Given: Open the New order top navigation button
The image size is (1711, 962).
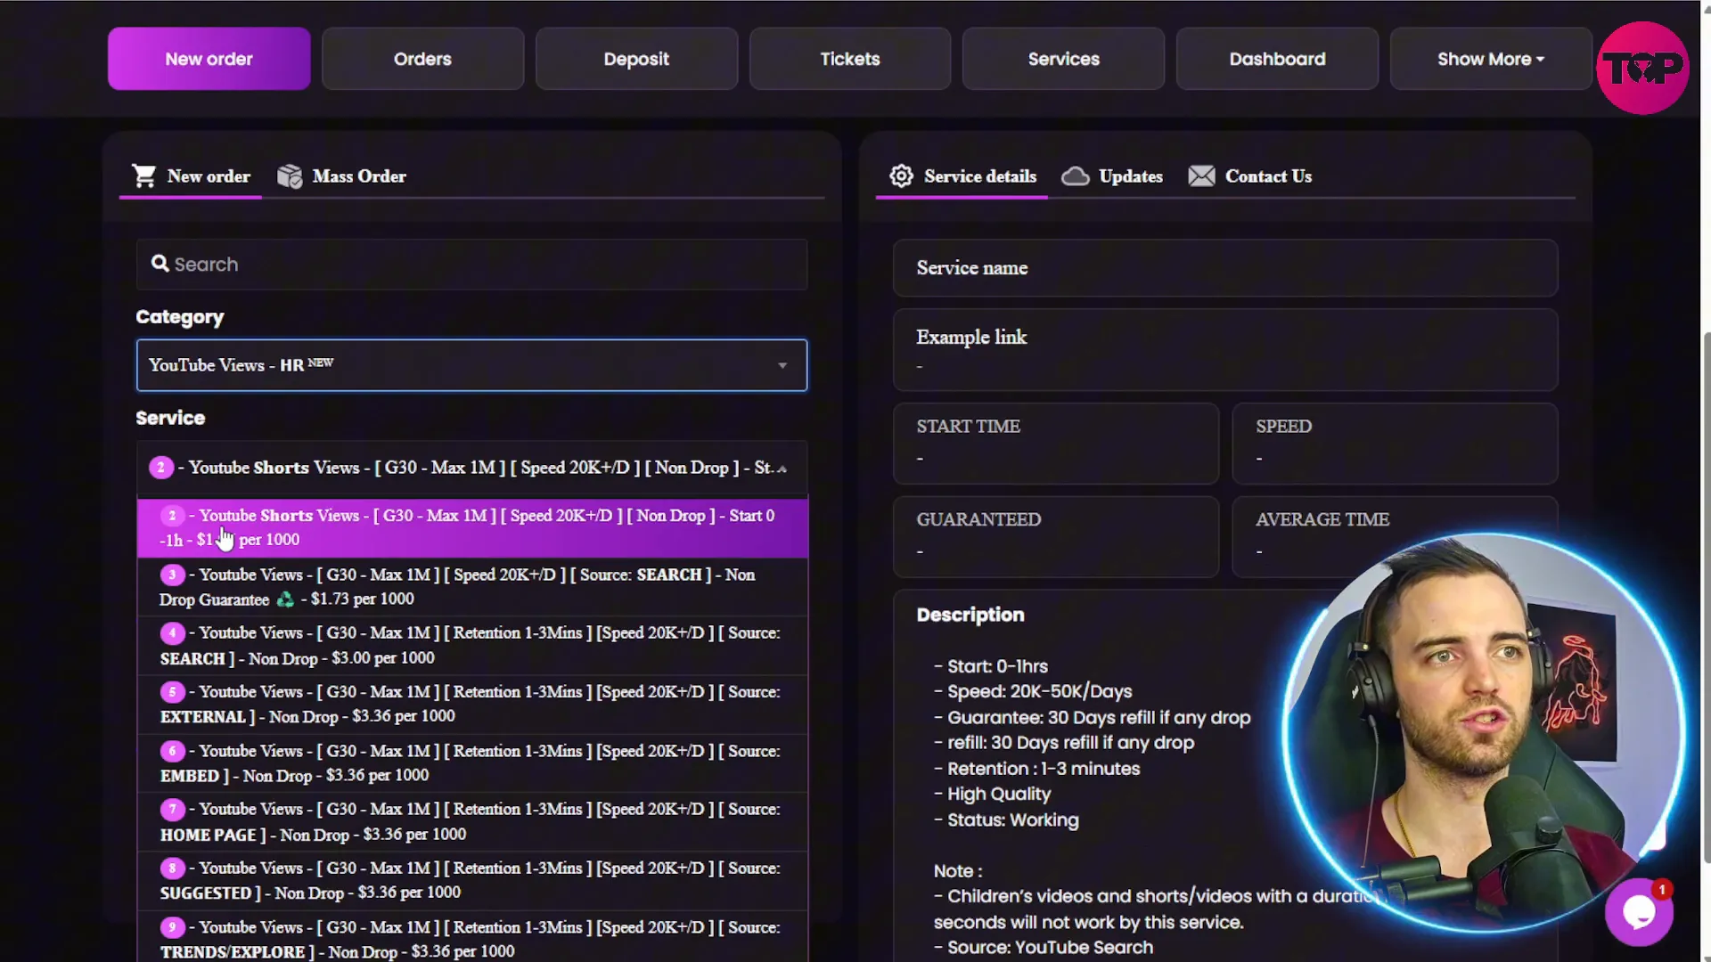Looking at the screenshot, I should coord(209,59).
